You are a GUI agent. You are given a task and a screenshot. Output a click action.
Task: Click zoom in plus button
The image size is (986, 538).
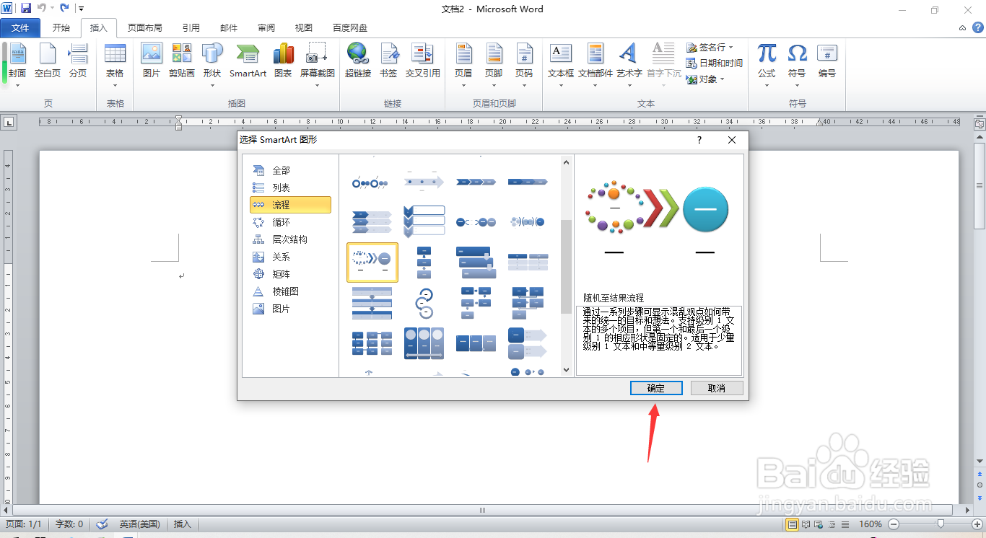pyautogui.click(x=977, y=524)
